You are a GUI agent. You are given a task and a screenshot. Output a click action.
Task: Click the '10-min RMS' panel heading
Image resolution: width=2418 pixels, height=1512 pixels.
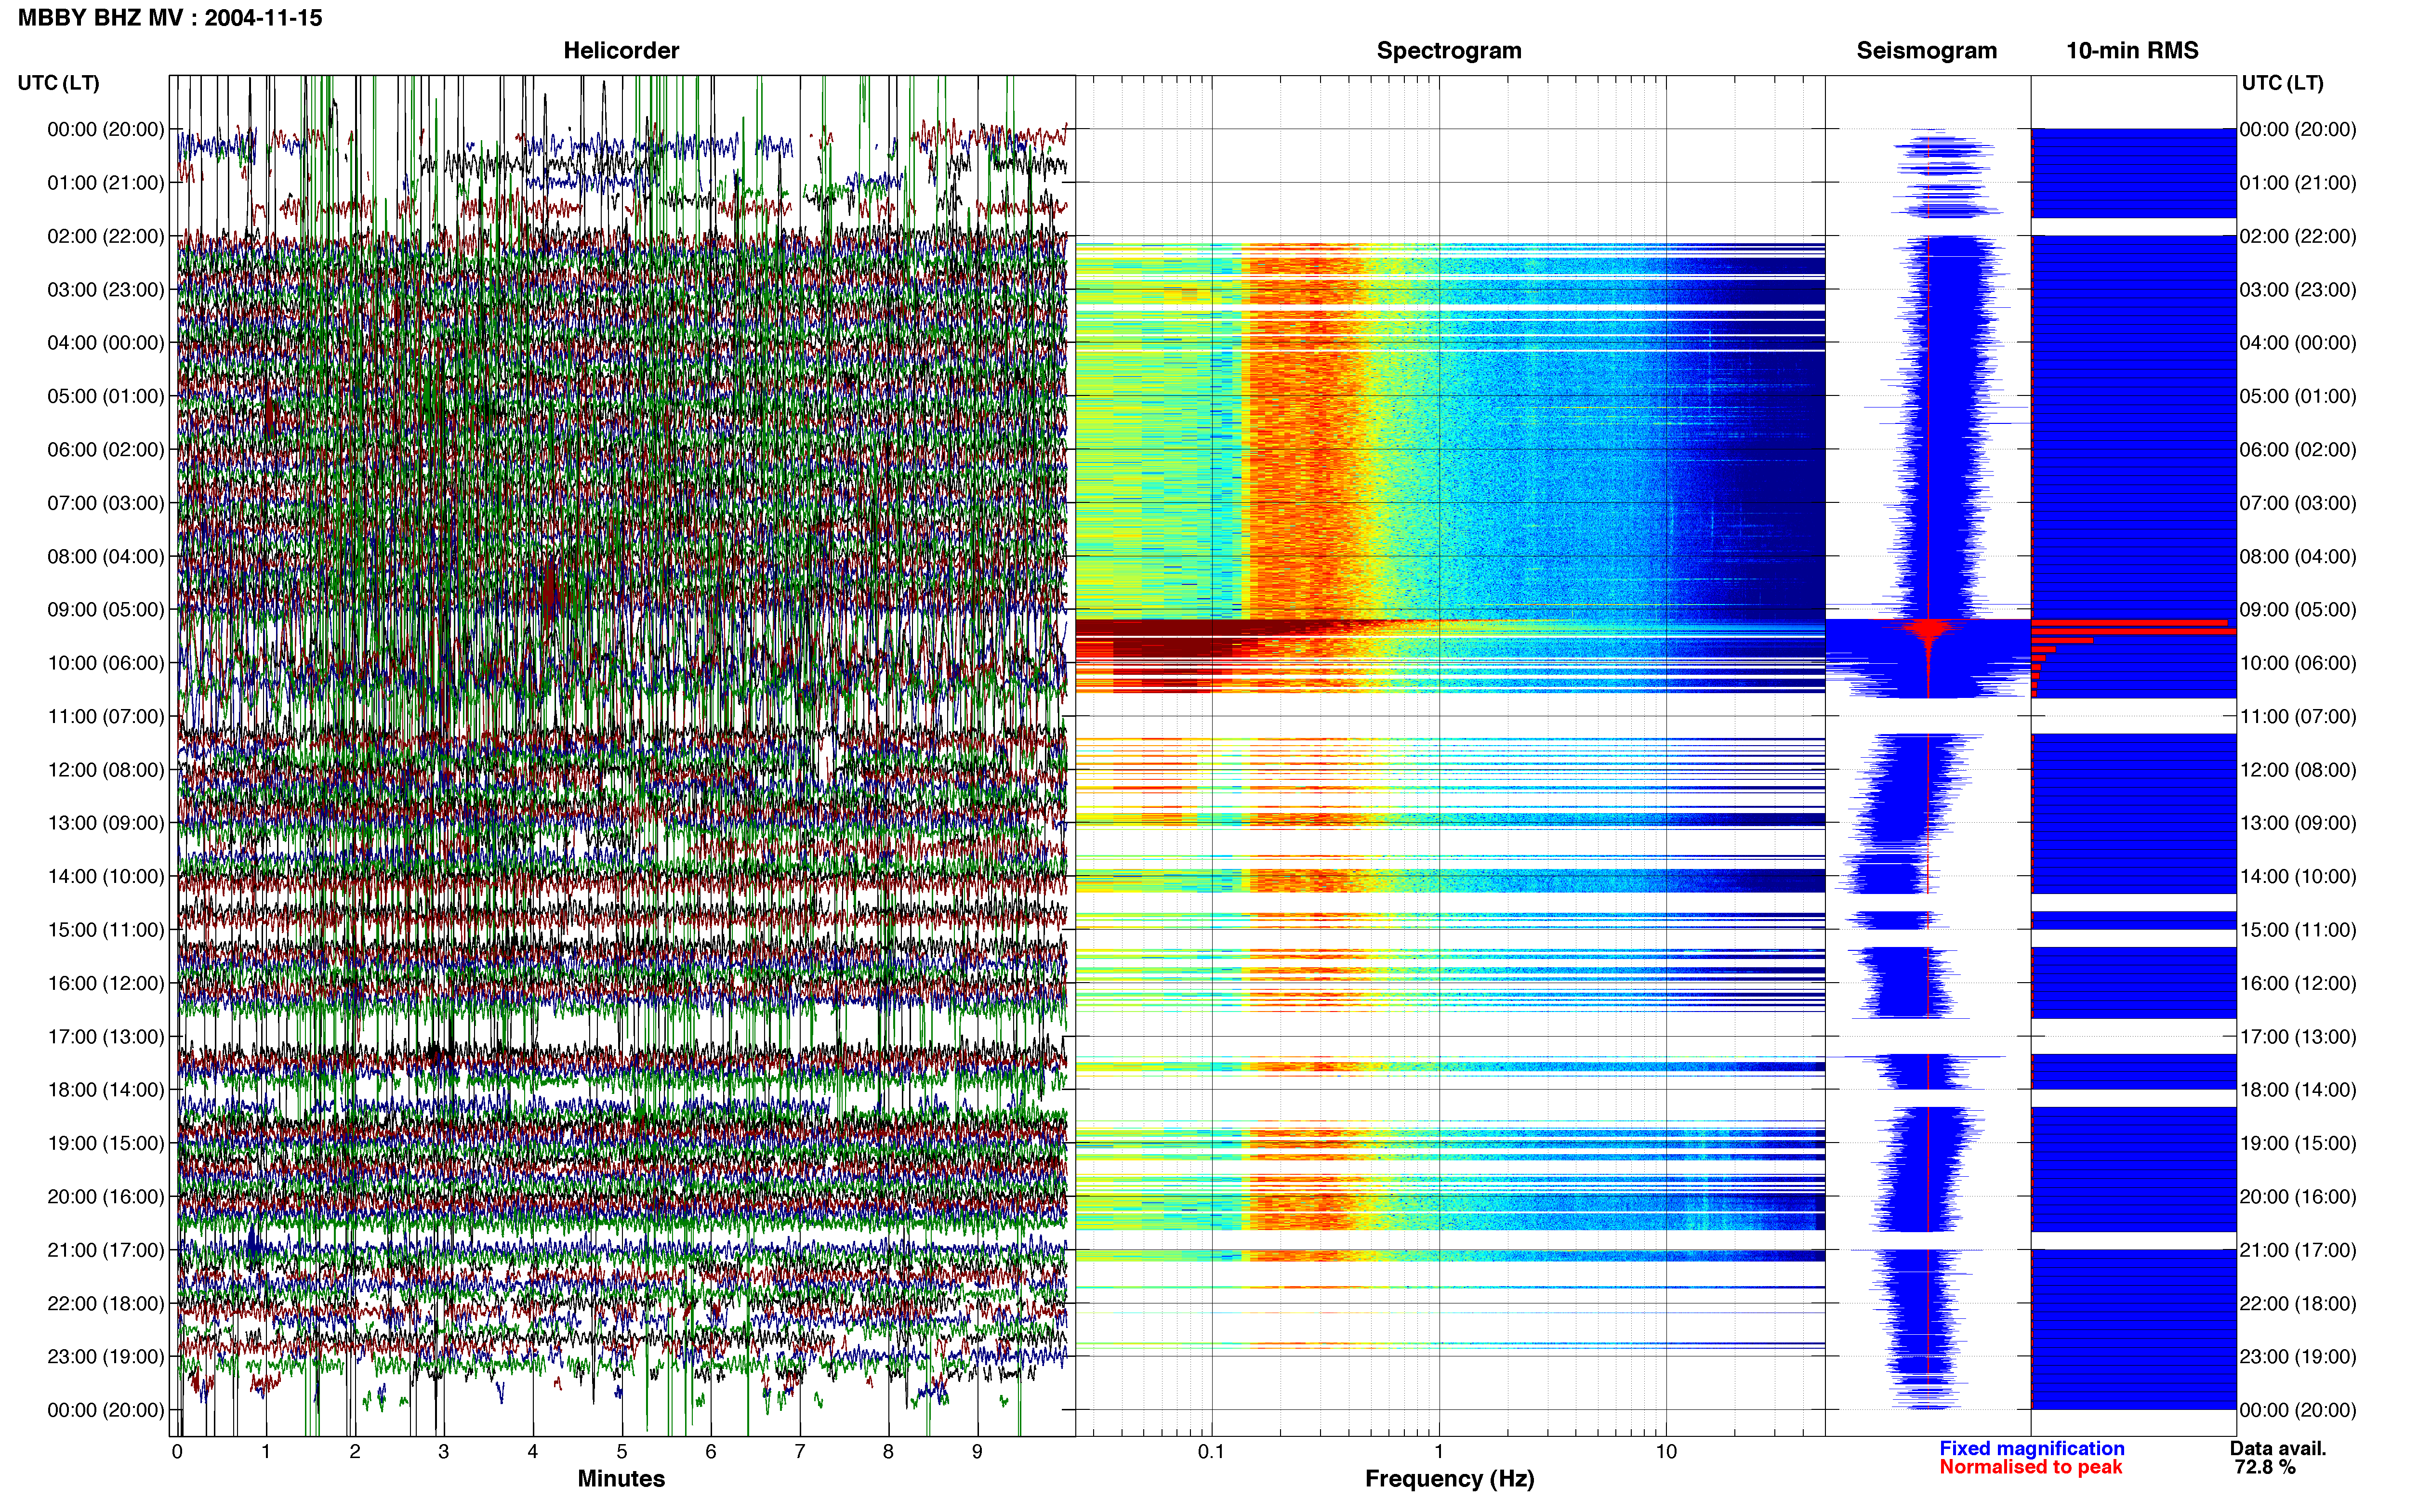[x=2132, y=50]
